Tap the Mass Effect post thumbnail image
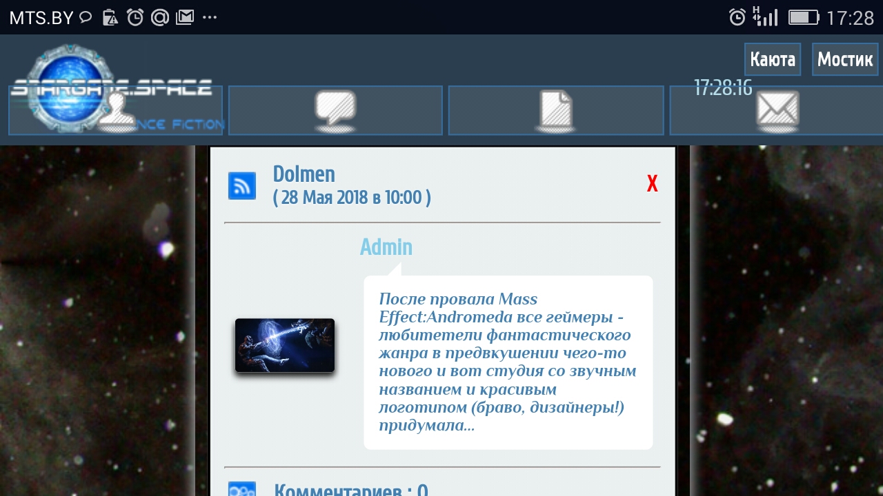Screen dimensions: 883x496 click(x=285, y=345)
